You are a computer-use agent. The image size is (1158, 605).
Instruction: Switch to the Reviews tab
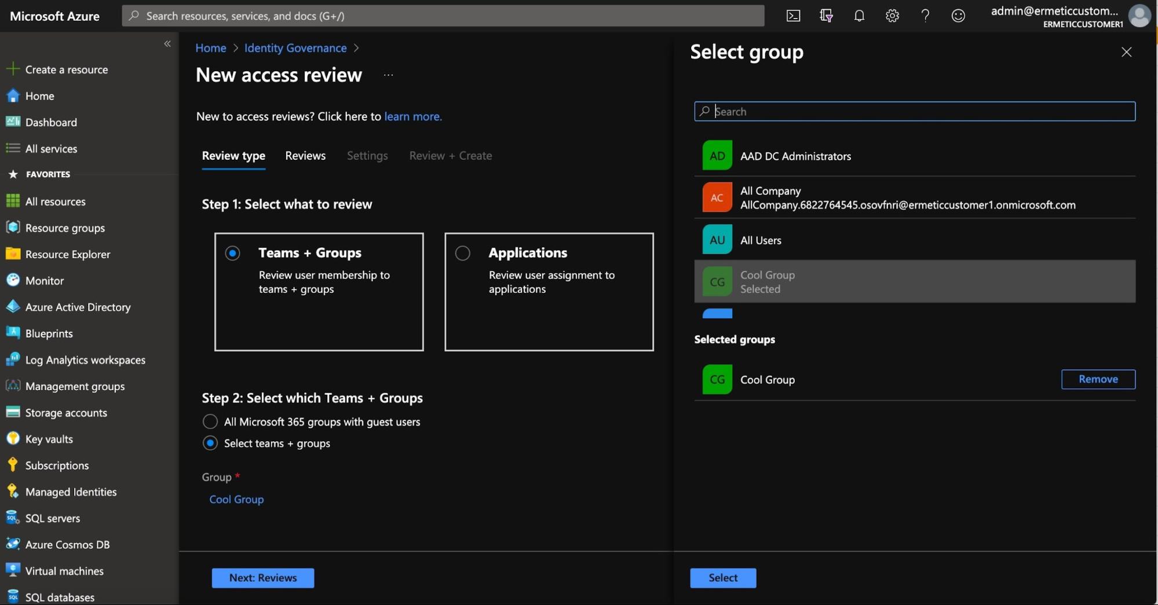305,155
